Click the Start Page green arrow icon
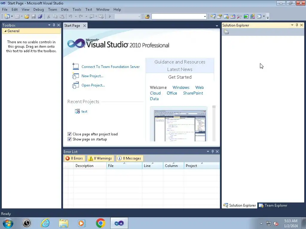306x229 pixels. (246, 17)
